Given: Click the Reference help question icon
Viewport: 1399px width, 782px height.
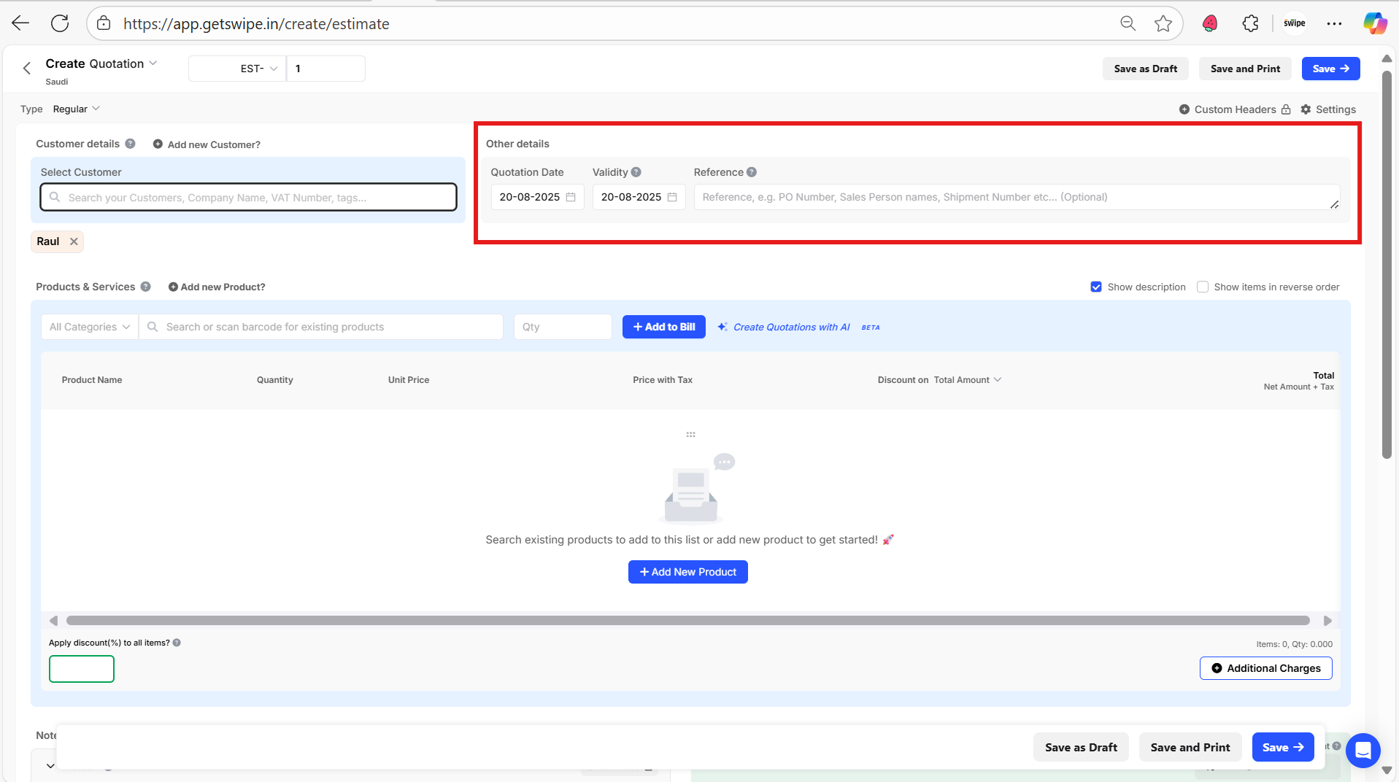Looking at the screenshot, I should click(x=752, y=172).
